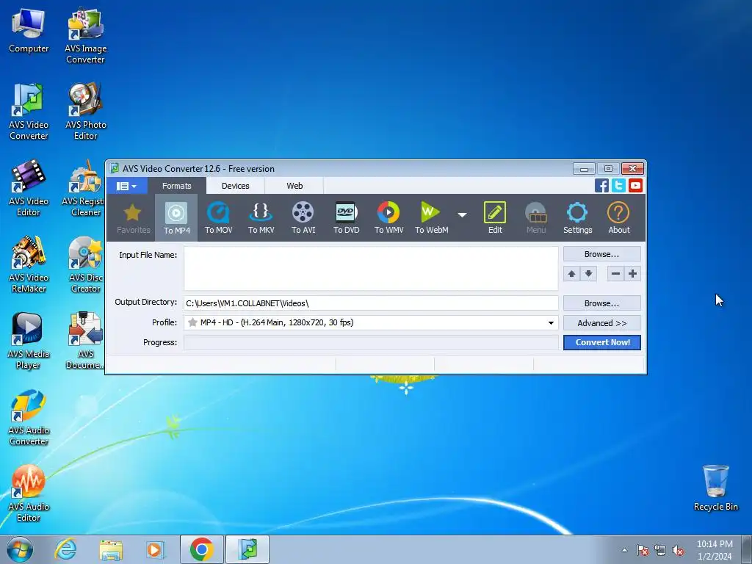This screenshot has width=752, height=564.
Task: Add file with plus button
Action: (x=632, y=274)
